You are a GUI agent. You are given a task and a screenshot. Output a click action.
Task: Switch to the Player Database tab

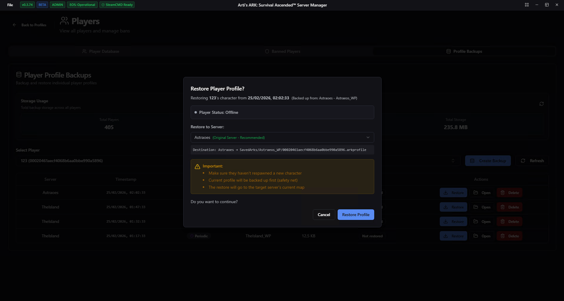coord(101,51)
